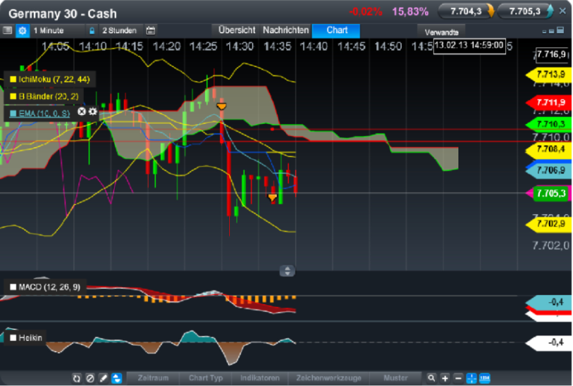
Task: Click the sell price button 7.704,3
Action: 466,11
